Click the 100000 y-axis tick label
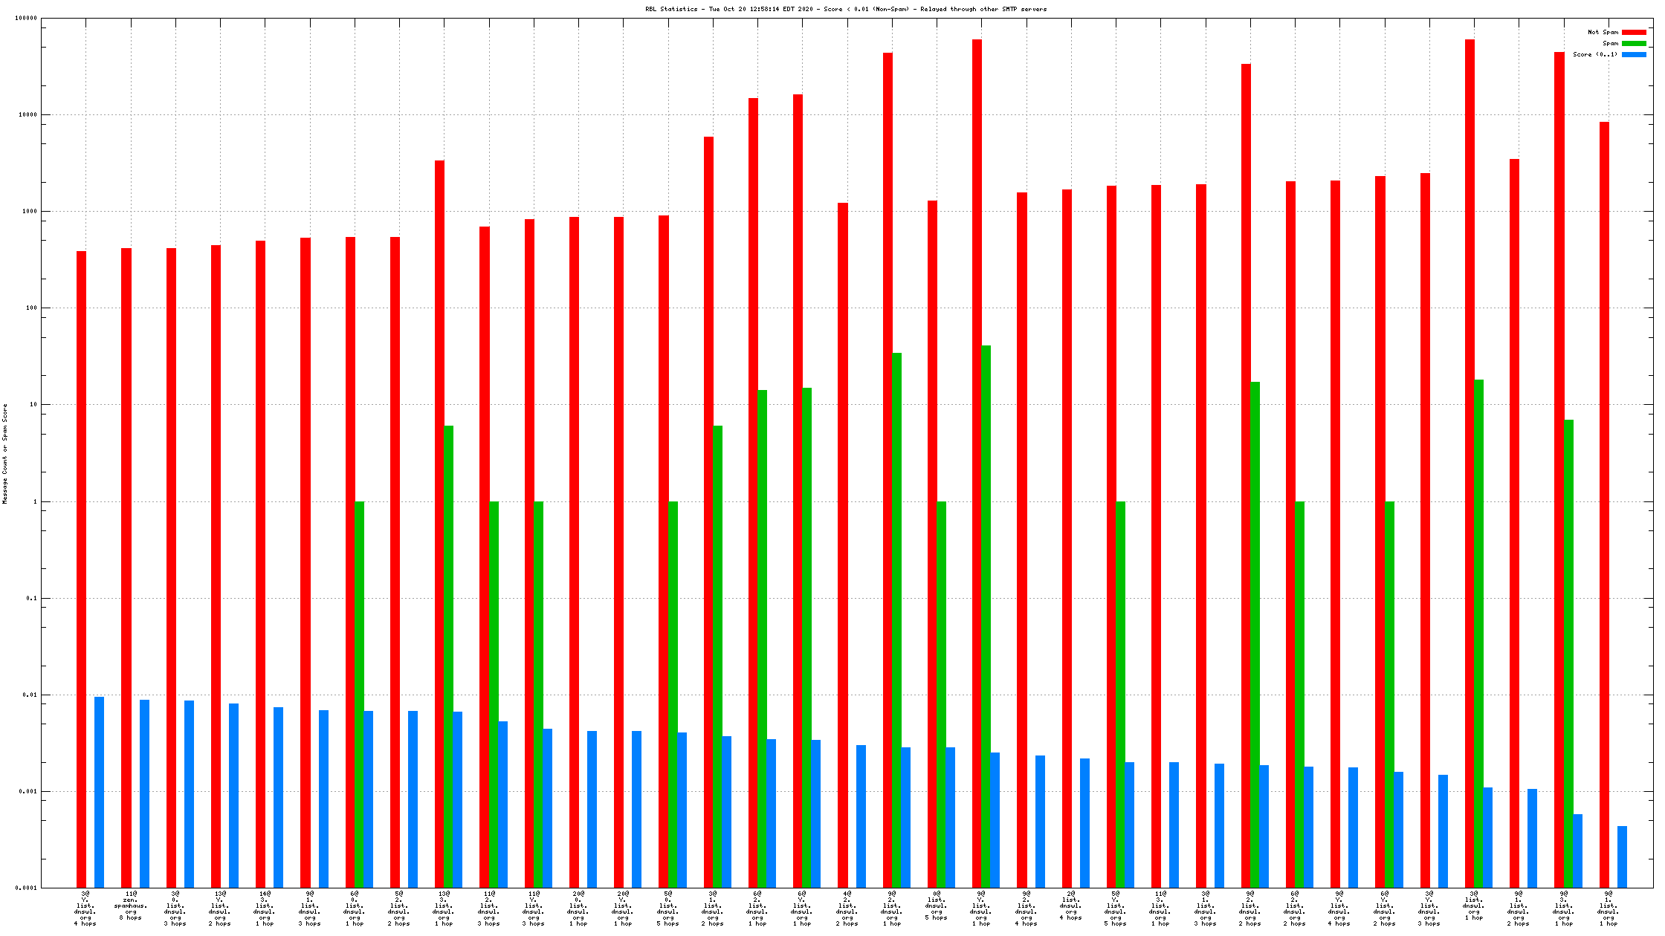Screen dimensions: 1665x936 [x=26, y=19]
